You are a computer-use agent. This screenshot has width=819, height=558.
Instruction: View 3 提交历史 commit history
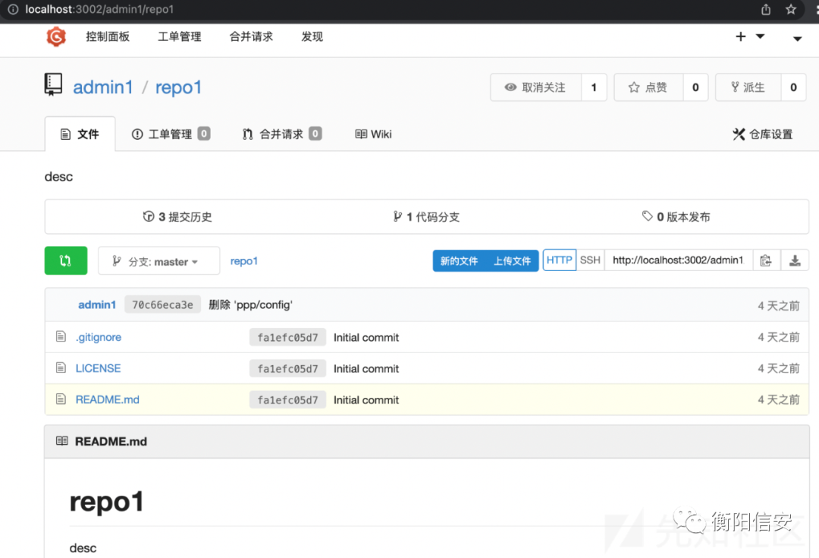pyautogui.click(x=177, y=216)
